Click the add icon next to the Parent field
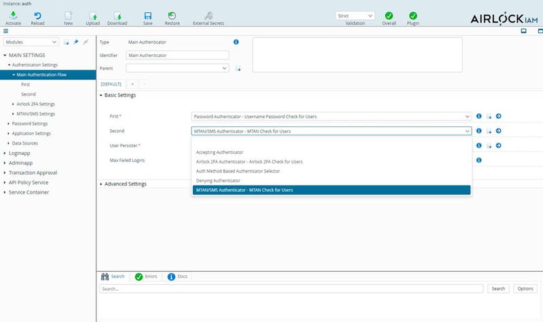The height and width of the screenshot is (322, 543). coord(238,69)
